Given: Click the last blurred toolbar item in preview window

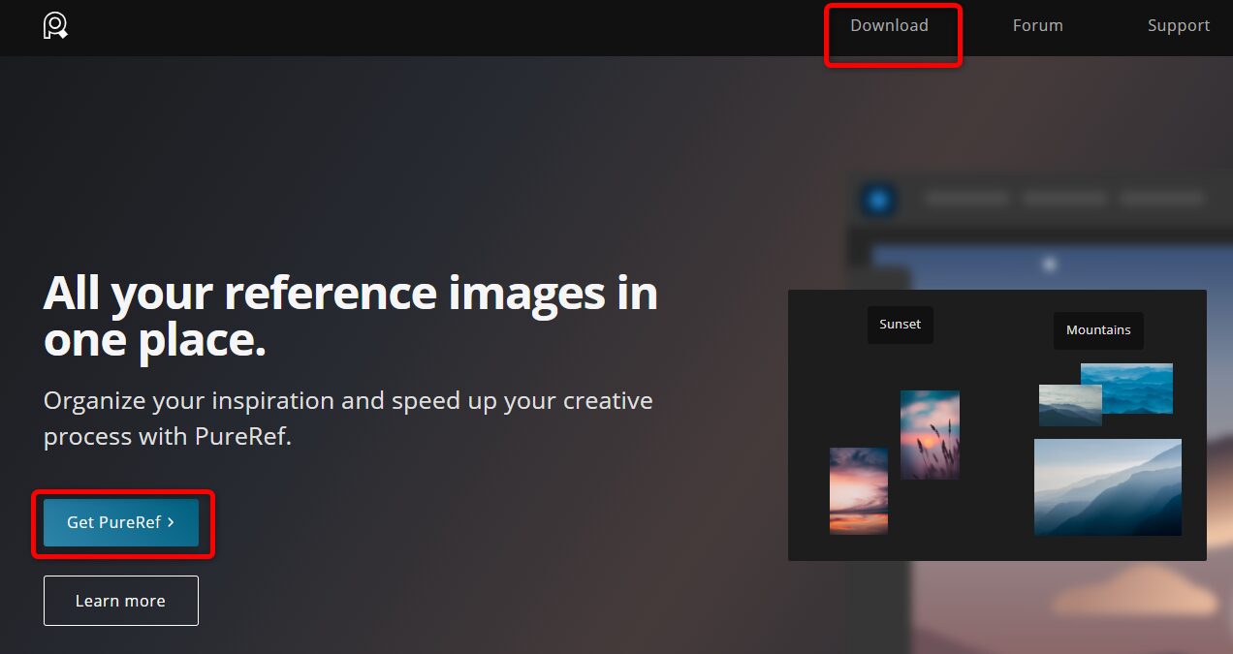Looking at the screenshot, I should pos(1160,199).
